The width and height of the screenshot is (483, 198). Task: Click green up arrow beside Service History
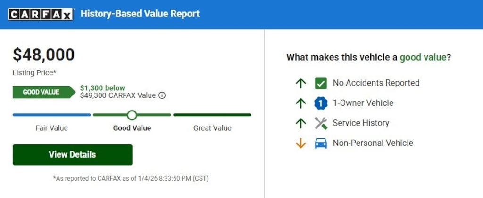pos(300,123)
